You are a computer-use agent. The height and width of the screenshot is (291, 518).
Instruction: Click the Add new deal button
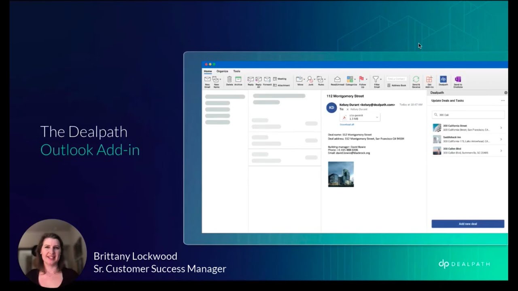tap(468, 224)
